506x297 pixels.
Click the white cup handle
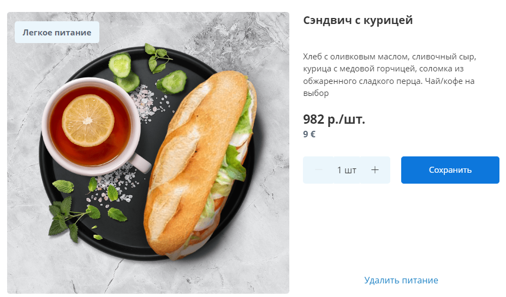[140, 163]
